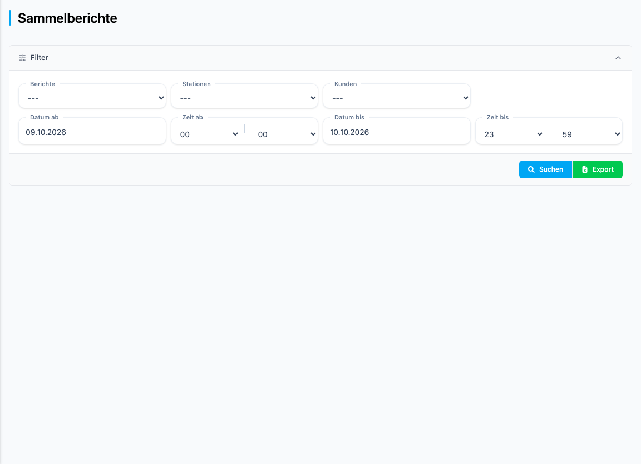Open the Zeit ab hours dropdown
Screen dimensions: 641x464
pyautogui.click(x=209, y=134)
